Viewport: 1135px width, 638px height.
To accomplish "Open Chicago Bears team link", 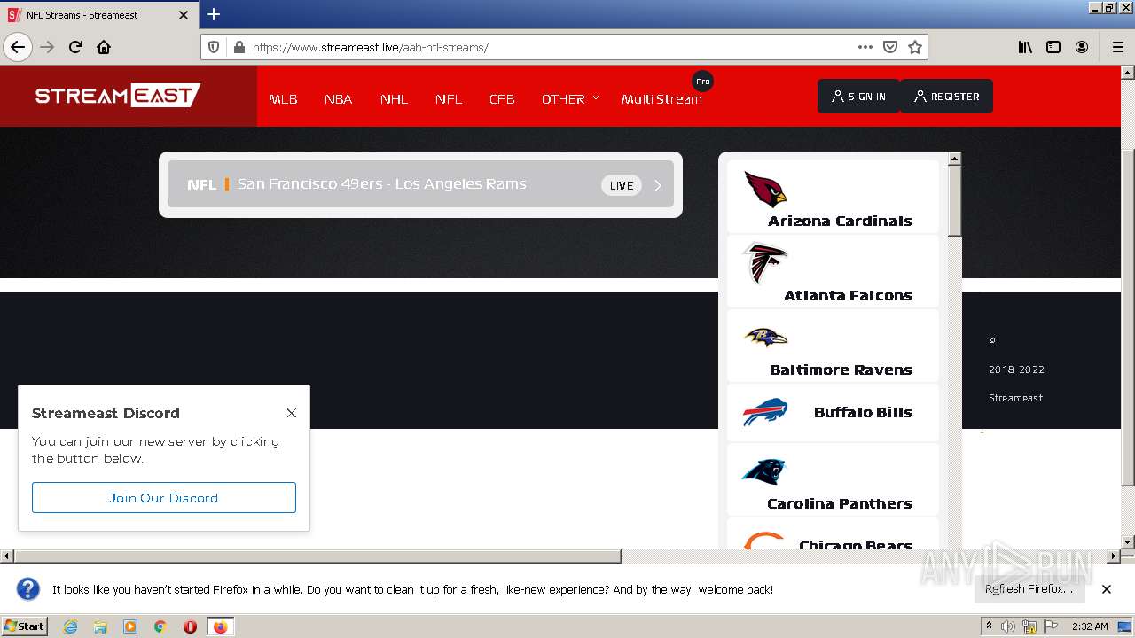I will click(x=833, y=533).
